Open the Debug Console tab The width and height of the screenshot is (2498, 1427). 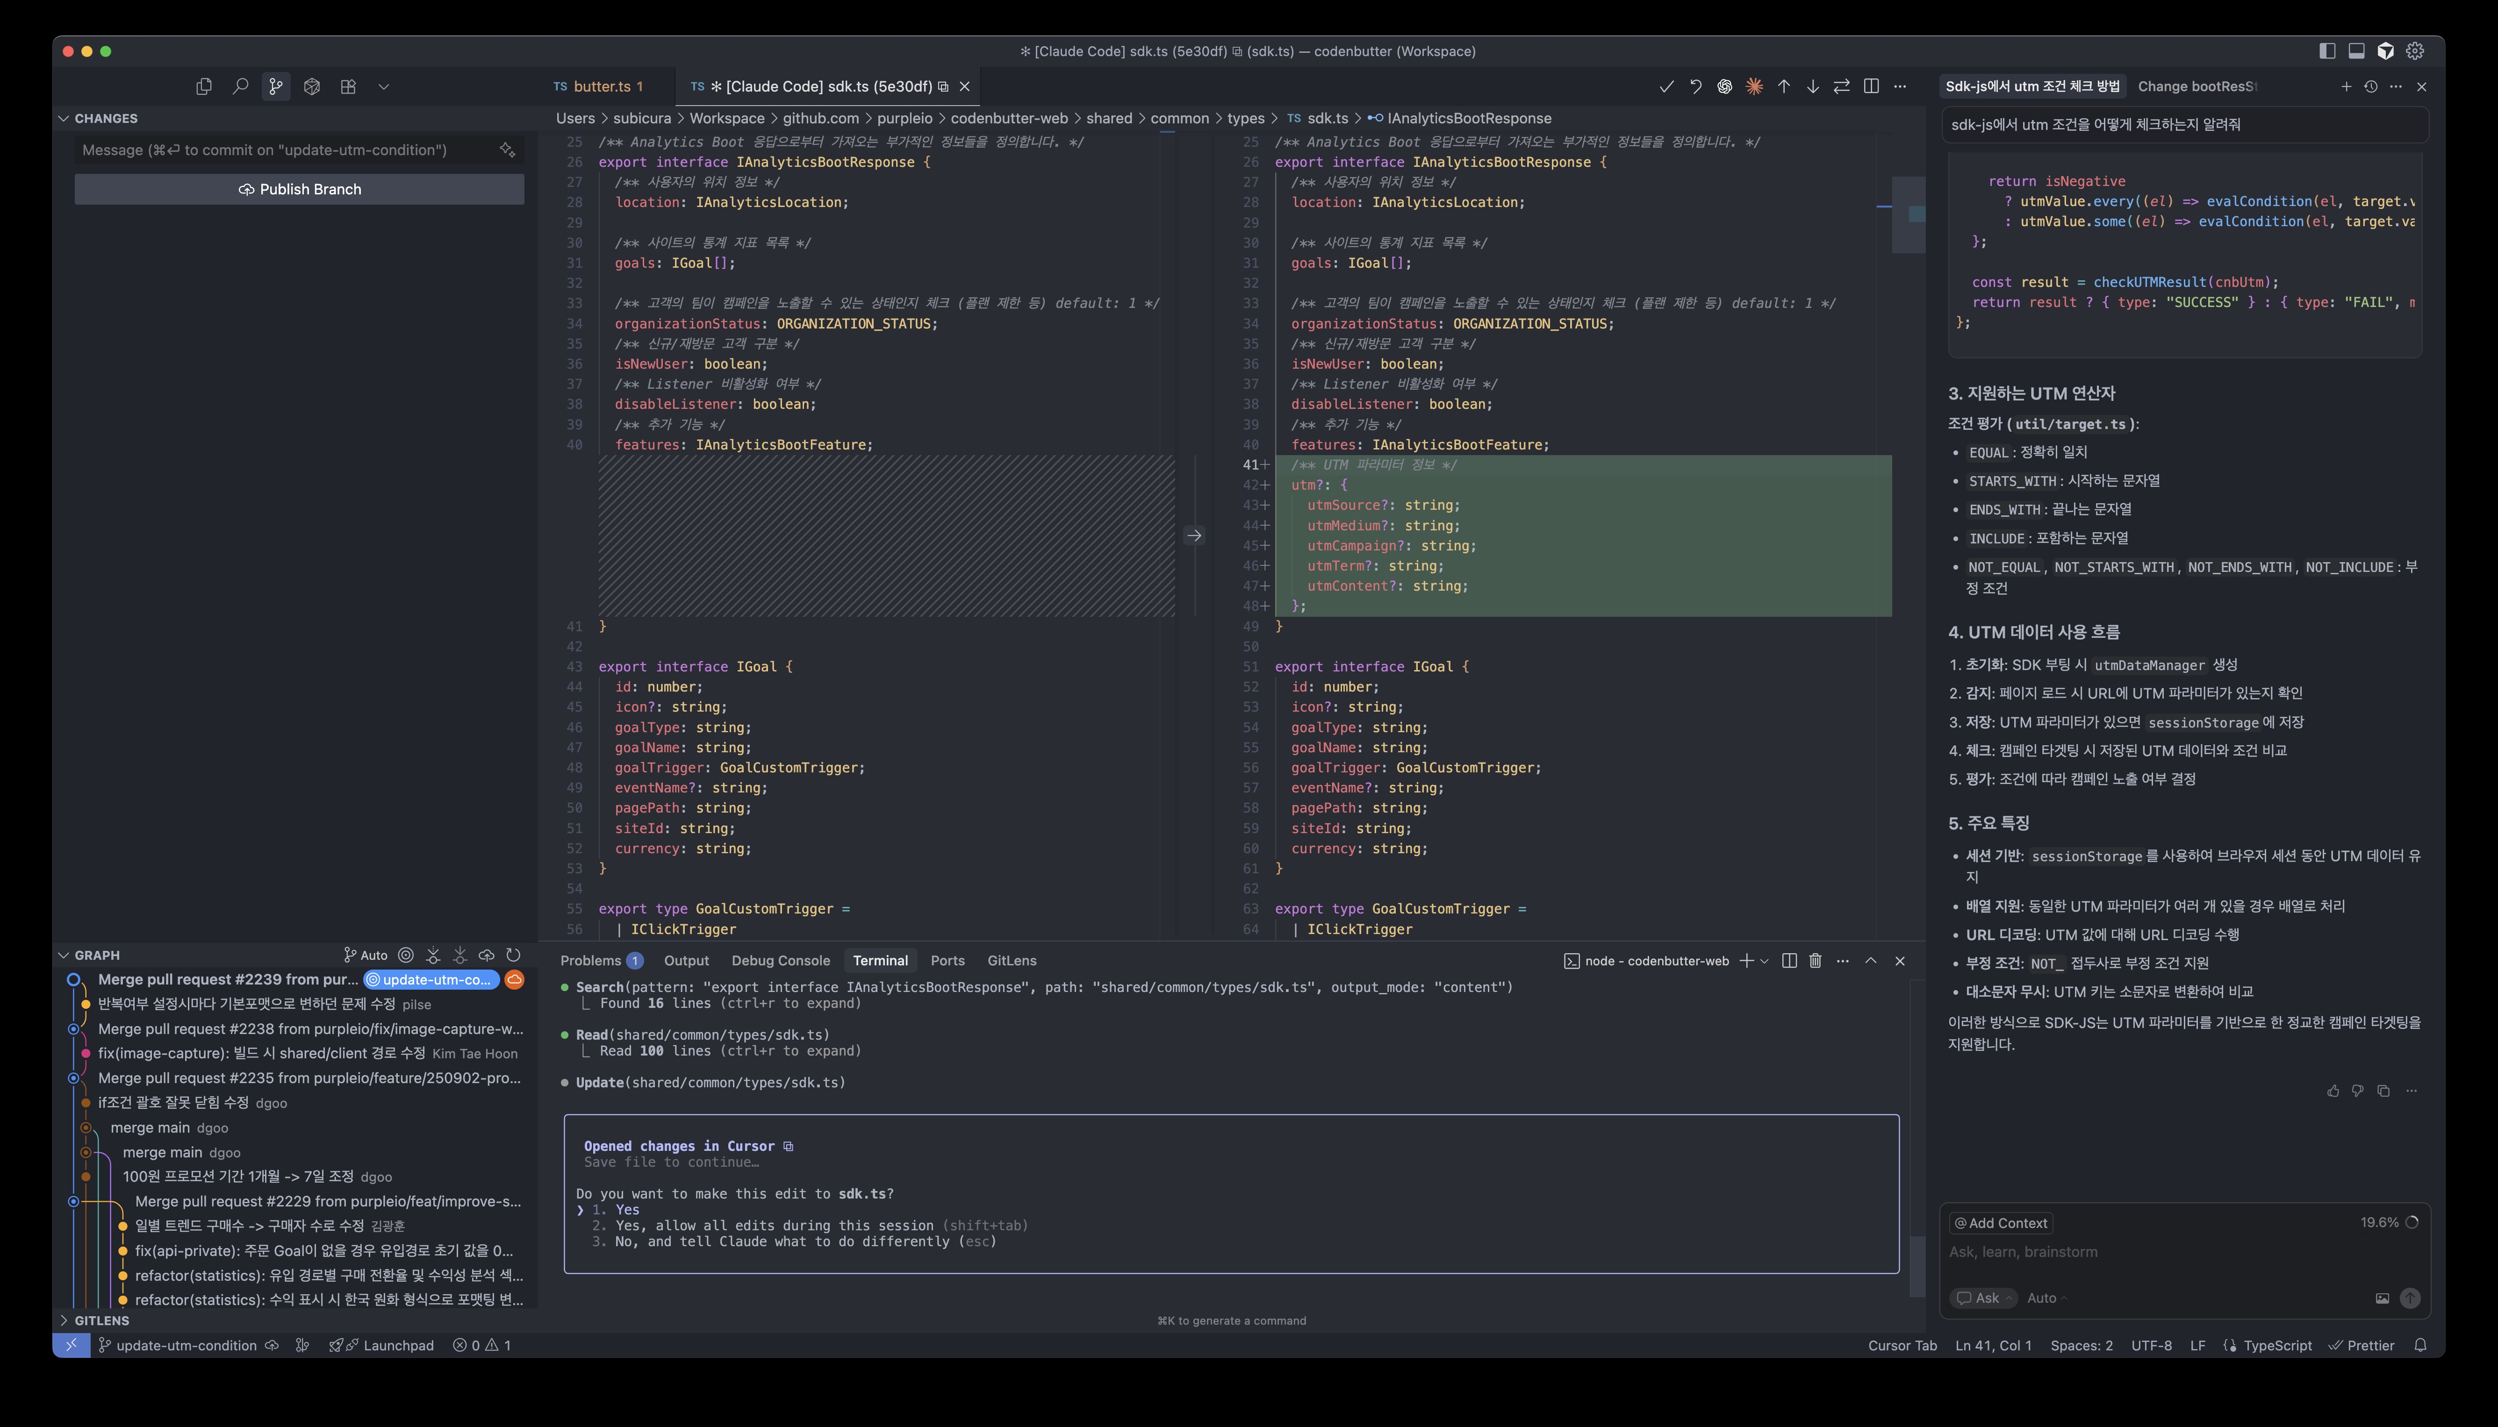(x=780, y=961)
